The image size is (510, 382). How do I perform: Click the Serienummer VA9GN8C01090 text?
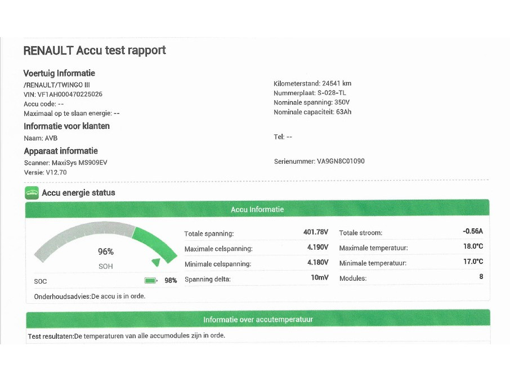319,161
